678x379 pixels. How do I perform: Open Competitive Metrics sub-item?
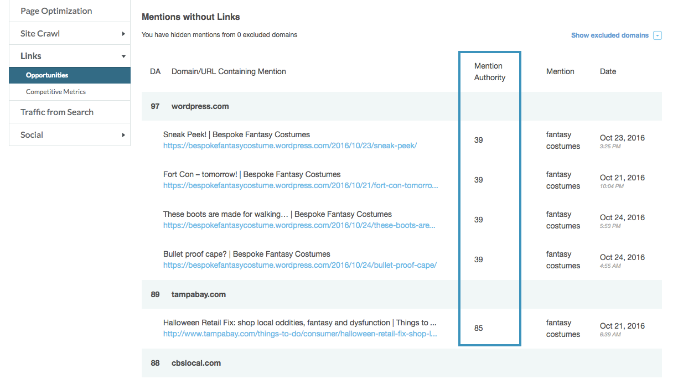pos(56,92)
